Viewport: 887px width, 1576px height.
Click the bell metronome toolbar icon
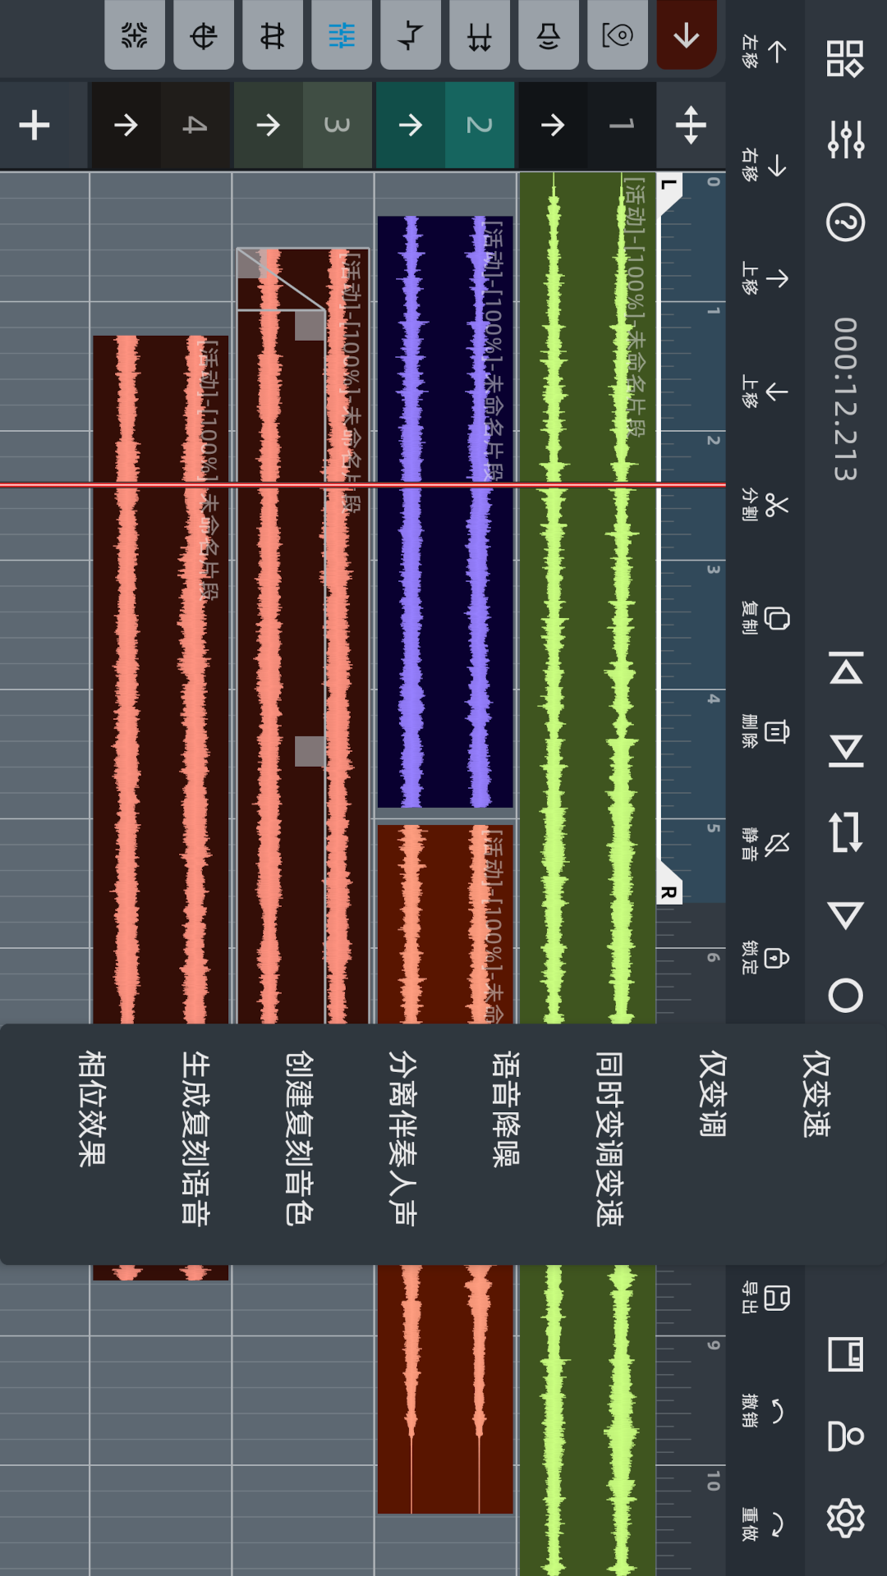pyautogui.click(x=549, y=35)
